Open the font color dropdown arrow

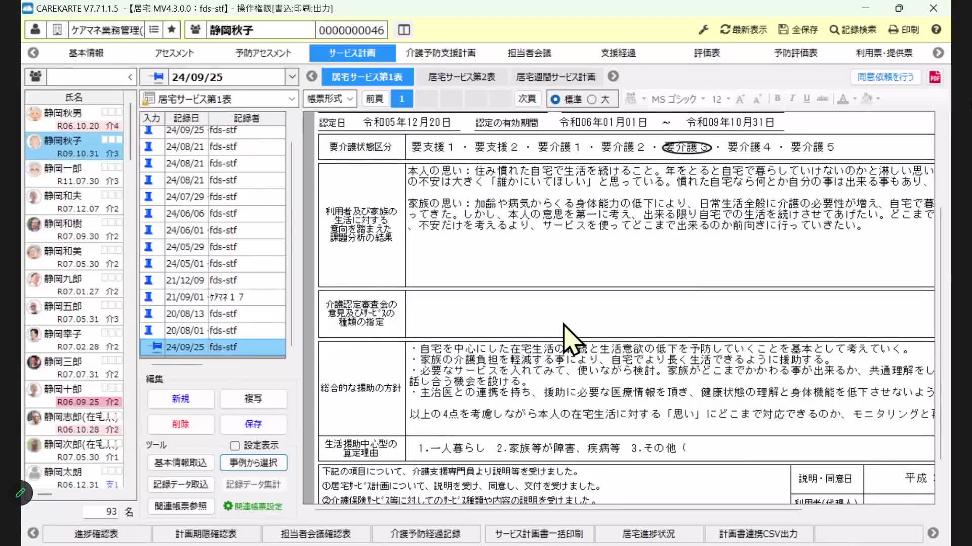tap(855, 99)
